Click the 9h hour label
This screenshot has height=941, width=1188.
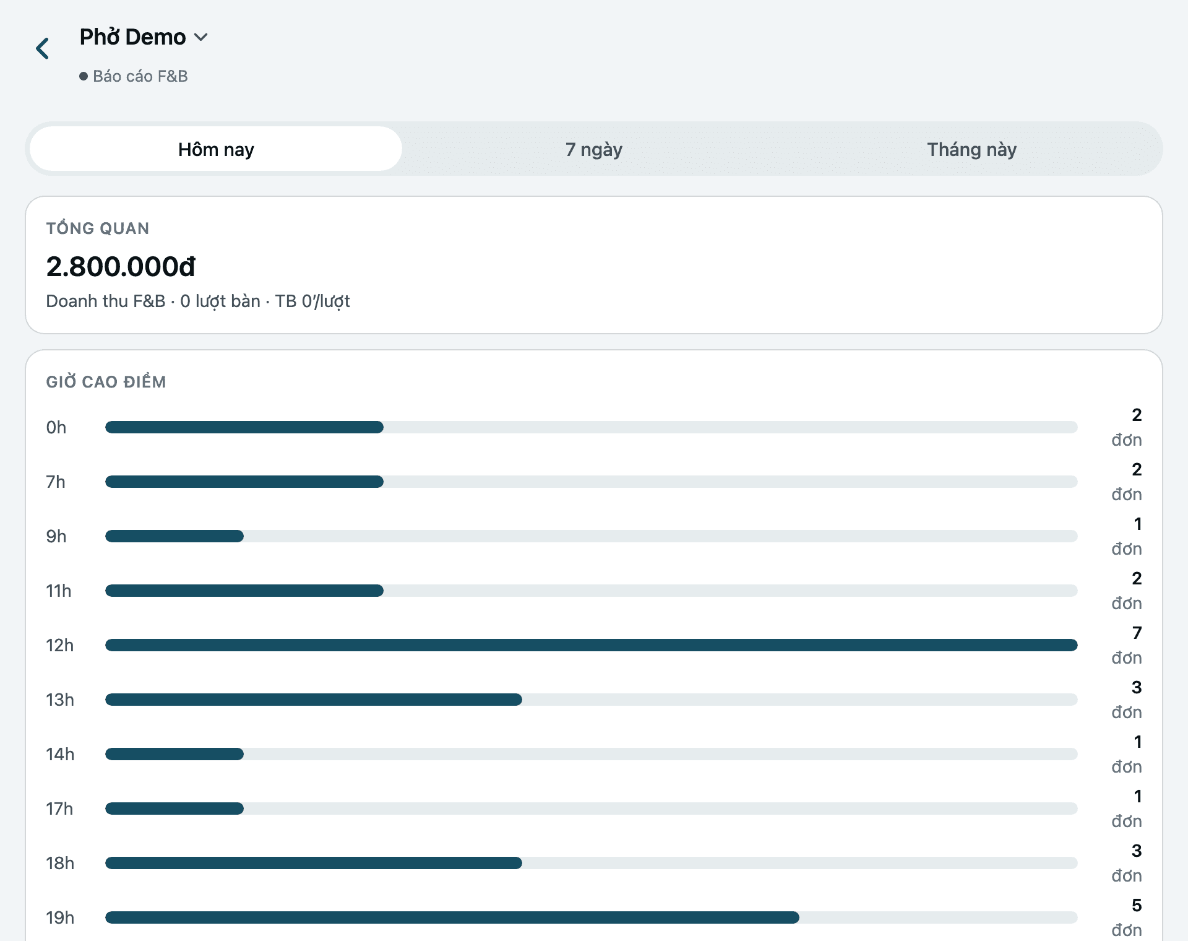coord(56,536)
